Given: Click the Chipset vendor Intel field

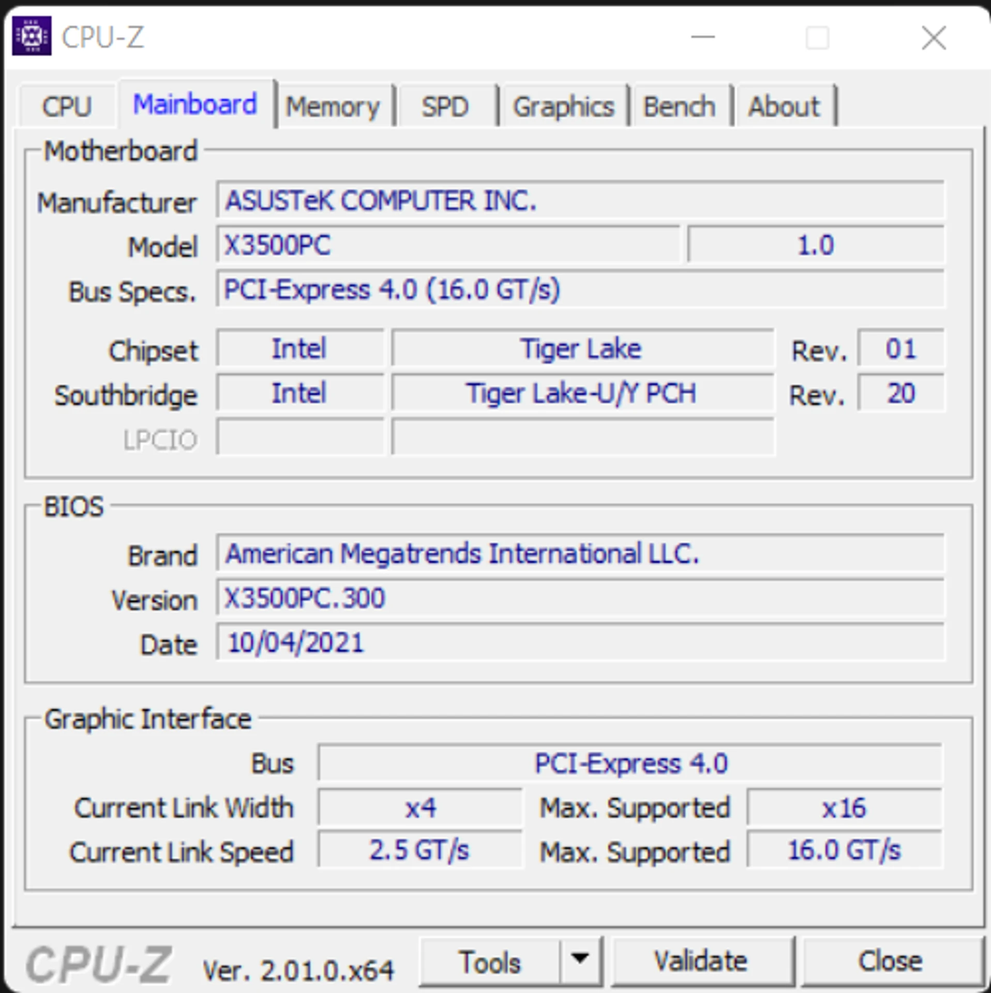Looking at the screenshot, I should click(x=300, y=348).
